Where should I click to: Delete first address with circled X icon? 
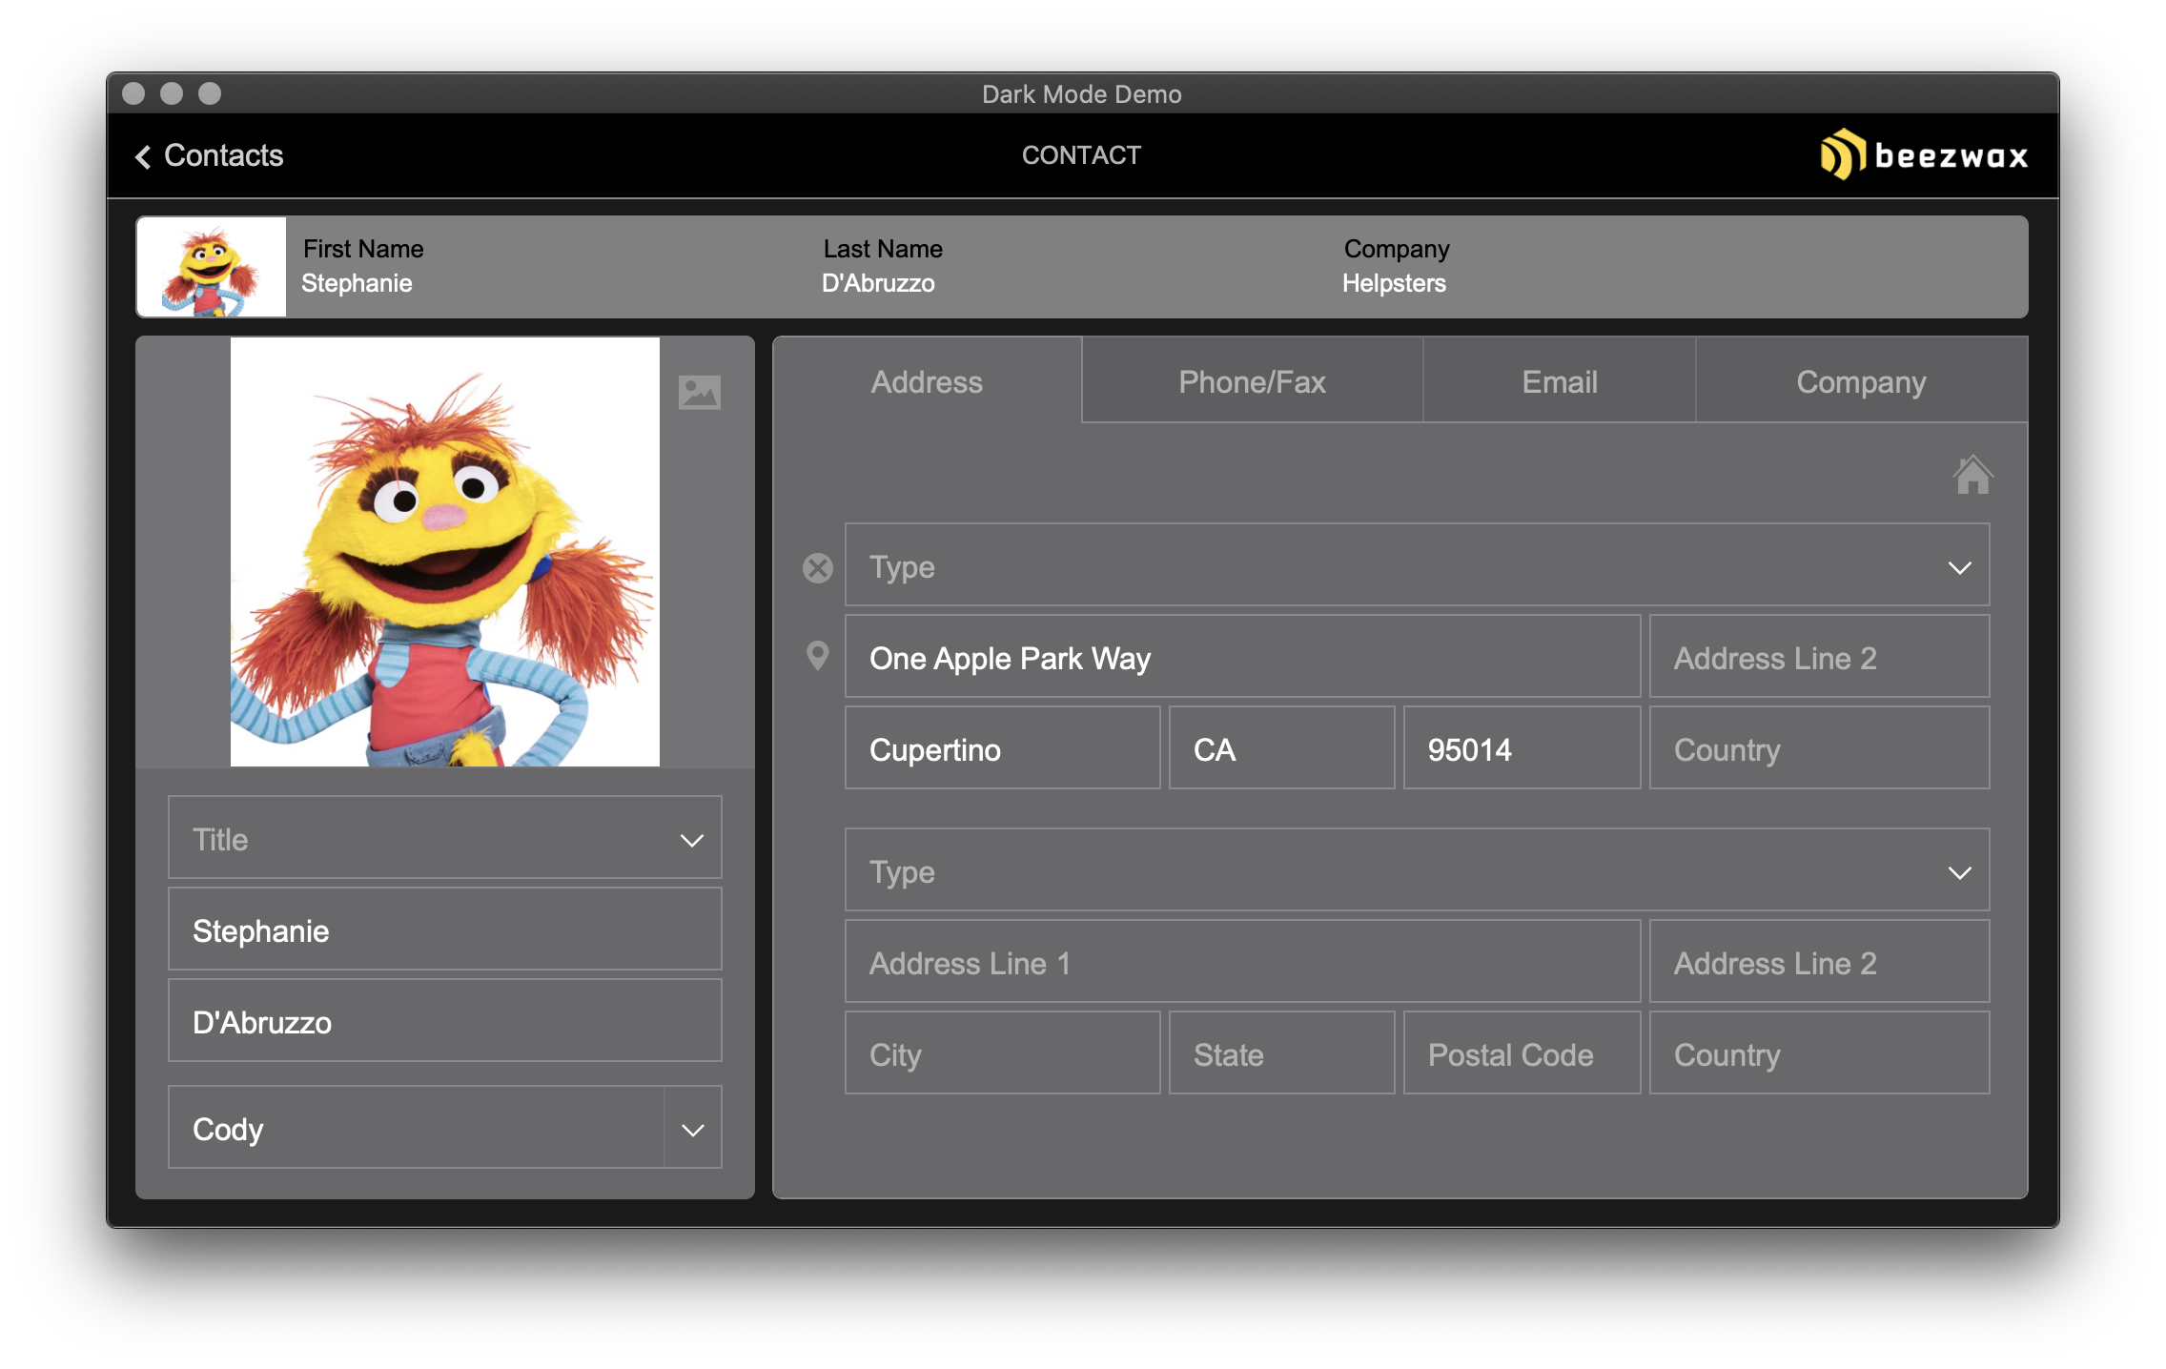(817, 568)
